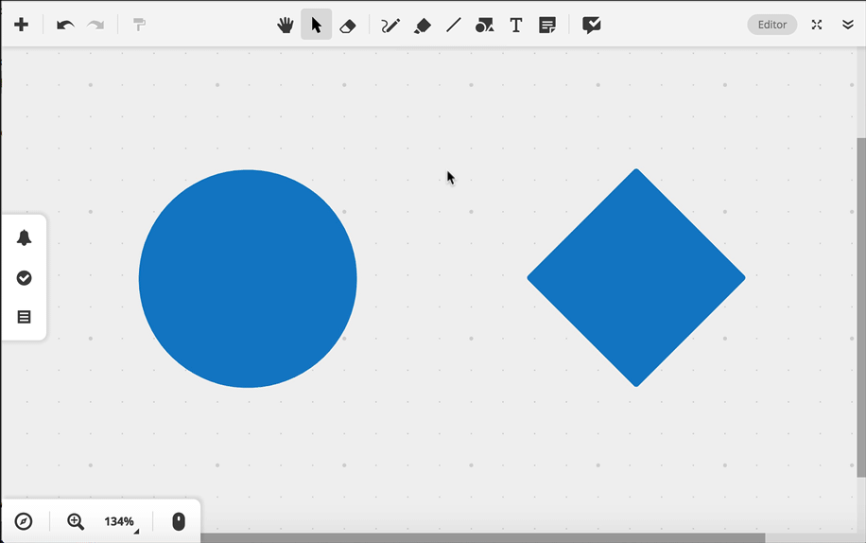Select the blue circle shape
Screen dimensions: 866x543
coord(248,278)
